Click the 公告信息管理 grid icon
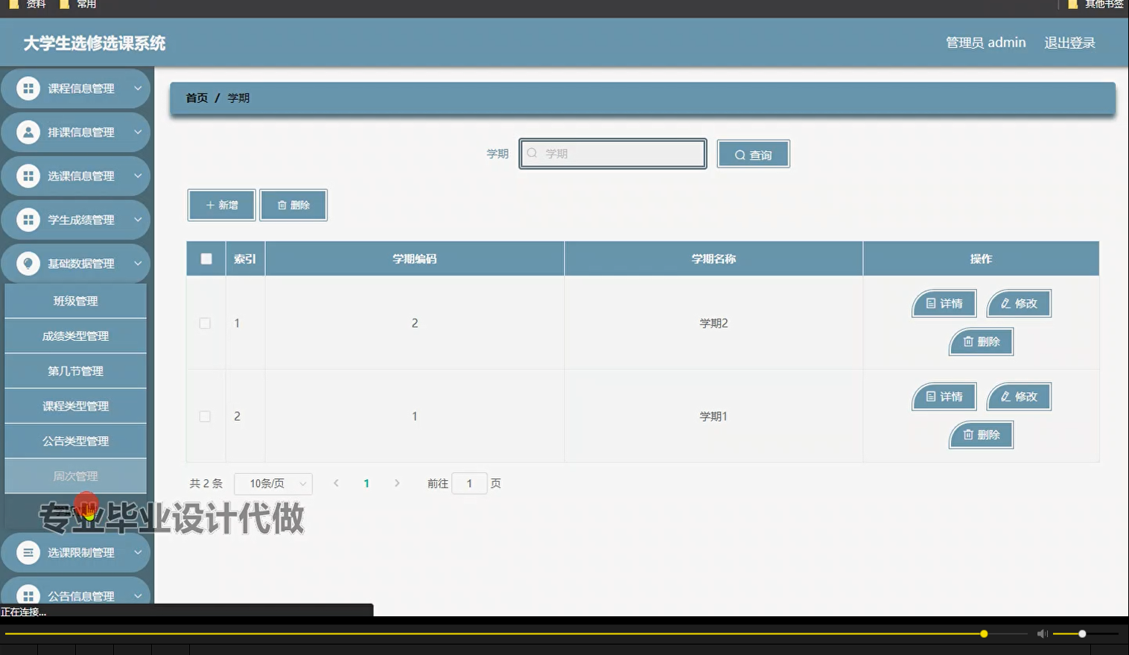Image resolution: width=1129 pixels, height=655 pixels. point(28,595)
